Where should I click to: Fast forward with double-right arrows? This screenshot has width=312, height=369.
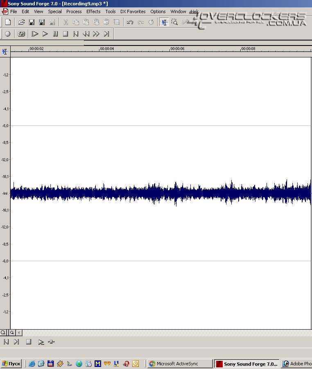pos(96,34)
